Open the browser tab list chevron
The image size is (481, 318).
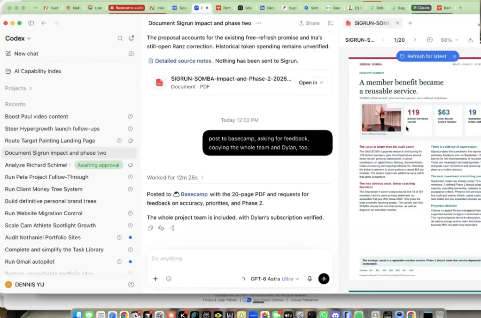[x=35, y=8]
